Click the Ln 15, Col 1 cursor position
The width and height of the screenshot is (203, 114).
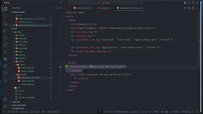click(116, 112)
